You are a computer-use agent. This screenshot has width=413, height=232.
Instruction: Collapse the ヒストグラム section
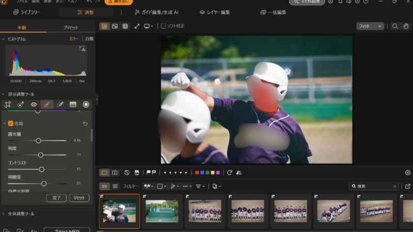[x=3, y=39]
